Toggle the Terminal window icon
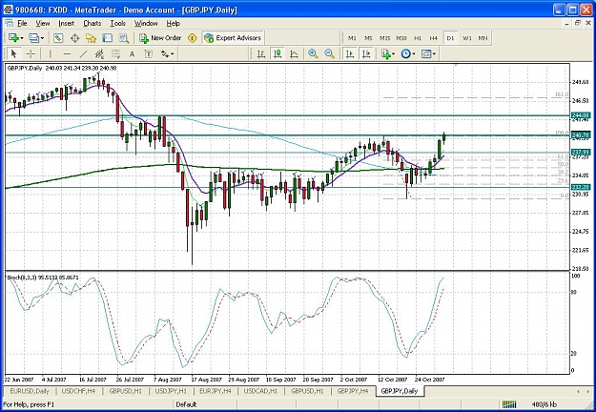 108,38
